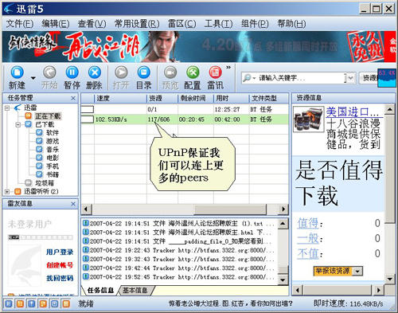The height and width of the screenshot is (313, 398).
Task: Click the 迅雷听听 tree icon
Action: click(x=18, y=191)
